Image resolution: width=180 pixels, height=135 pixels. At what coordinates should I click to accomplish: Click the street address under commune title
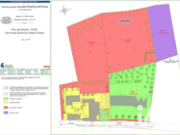click(x=24, y=10)
